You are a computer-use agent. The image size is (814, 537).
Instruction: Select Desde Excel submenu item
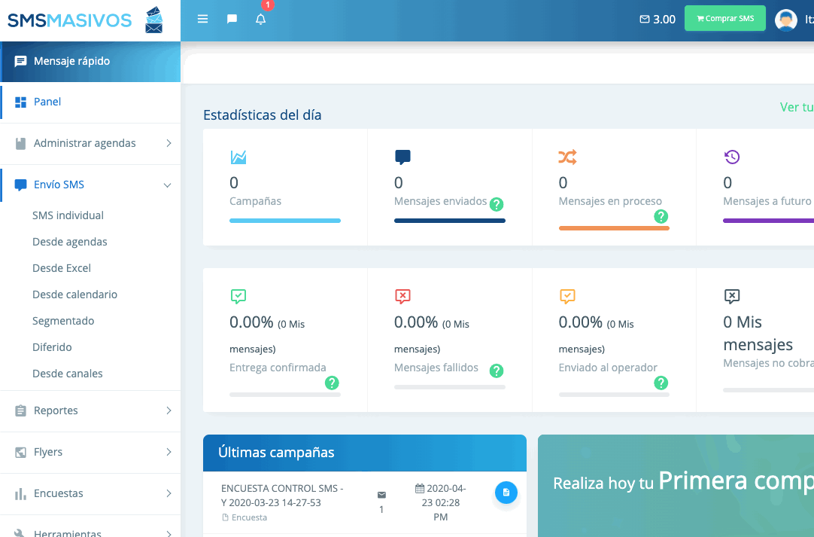(x=61, y=268)
